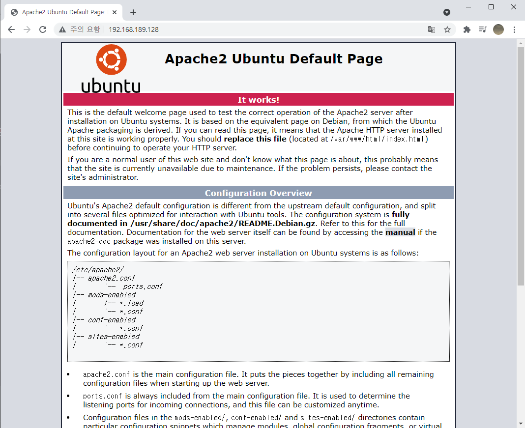Open the Chrome three-dot menu
Viewport: 525px width, 428px height.
tap(514, 29)
